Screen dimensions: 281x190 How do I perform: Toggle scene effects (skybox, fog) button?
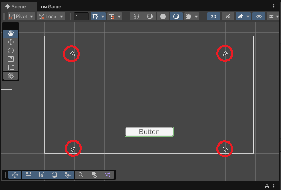click(240, 17)
